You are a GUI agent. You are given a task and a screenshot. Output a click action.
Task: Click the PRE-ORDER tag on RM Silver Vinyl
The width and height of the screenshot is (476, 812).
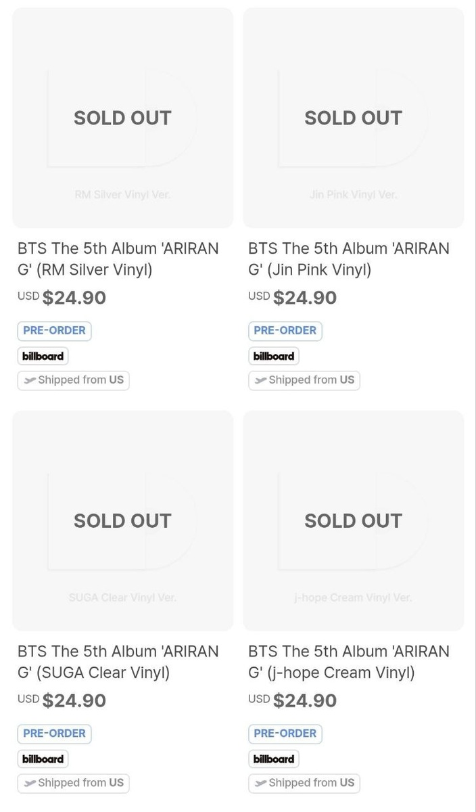point(54,331)
